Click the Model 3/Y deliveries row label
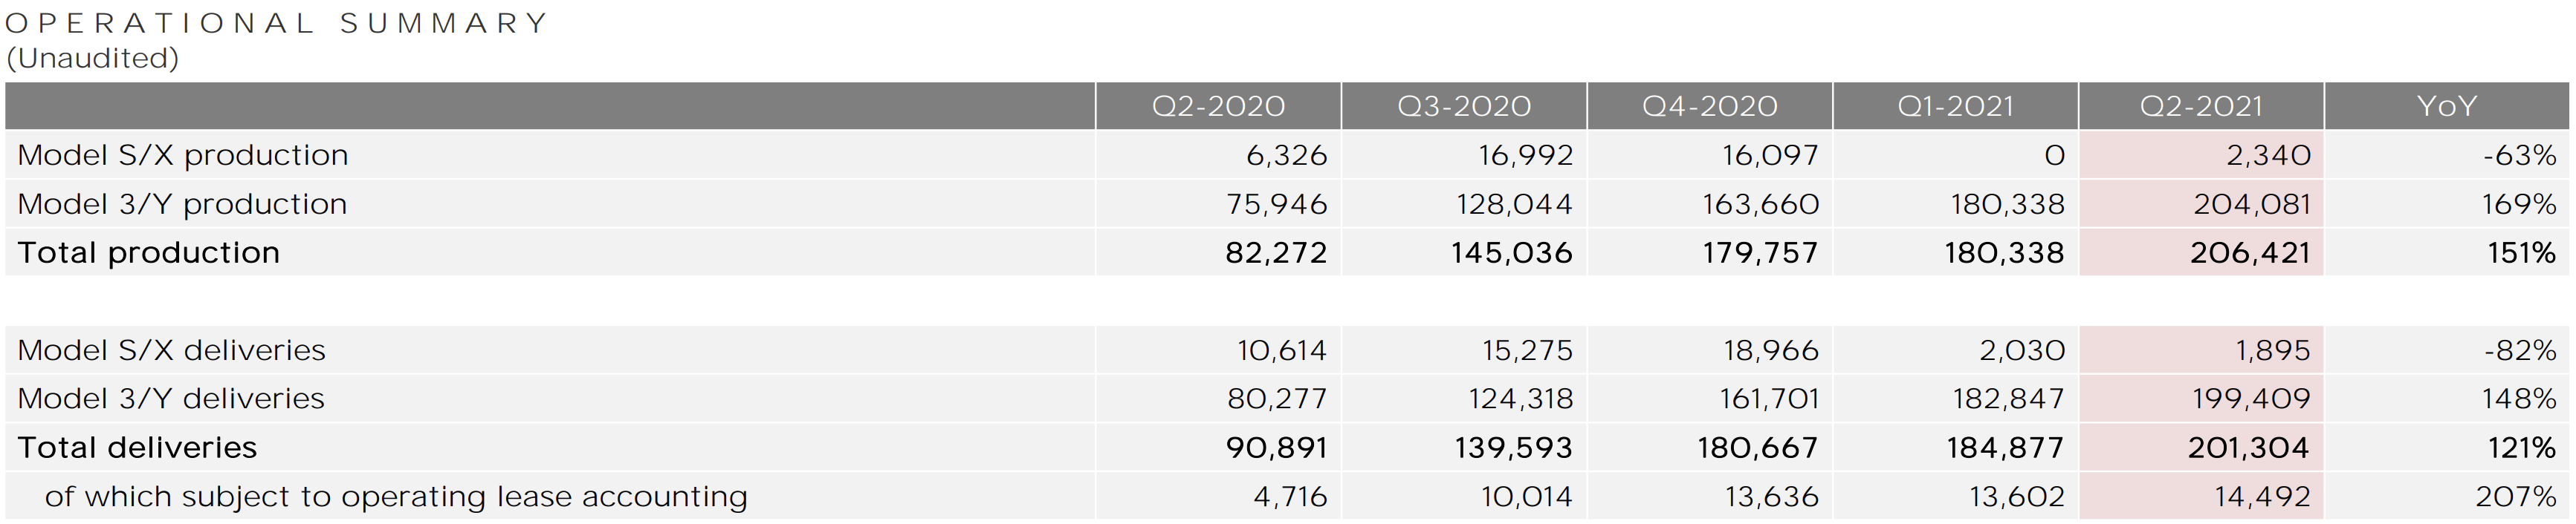The image size is (2576, 524). click(171, 399)
